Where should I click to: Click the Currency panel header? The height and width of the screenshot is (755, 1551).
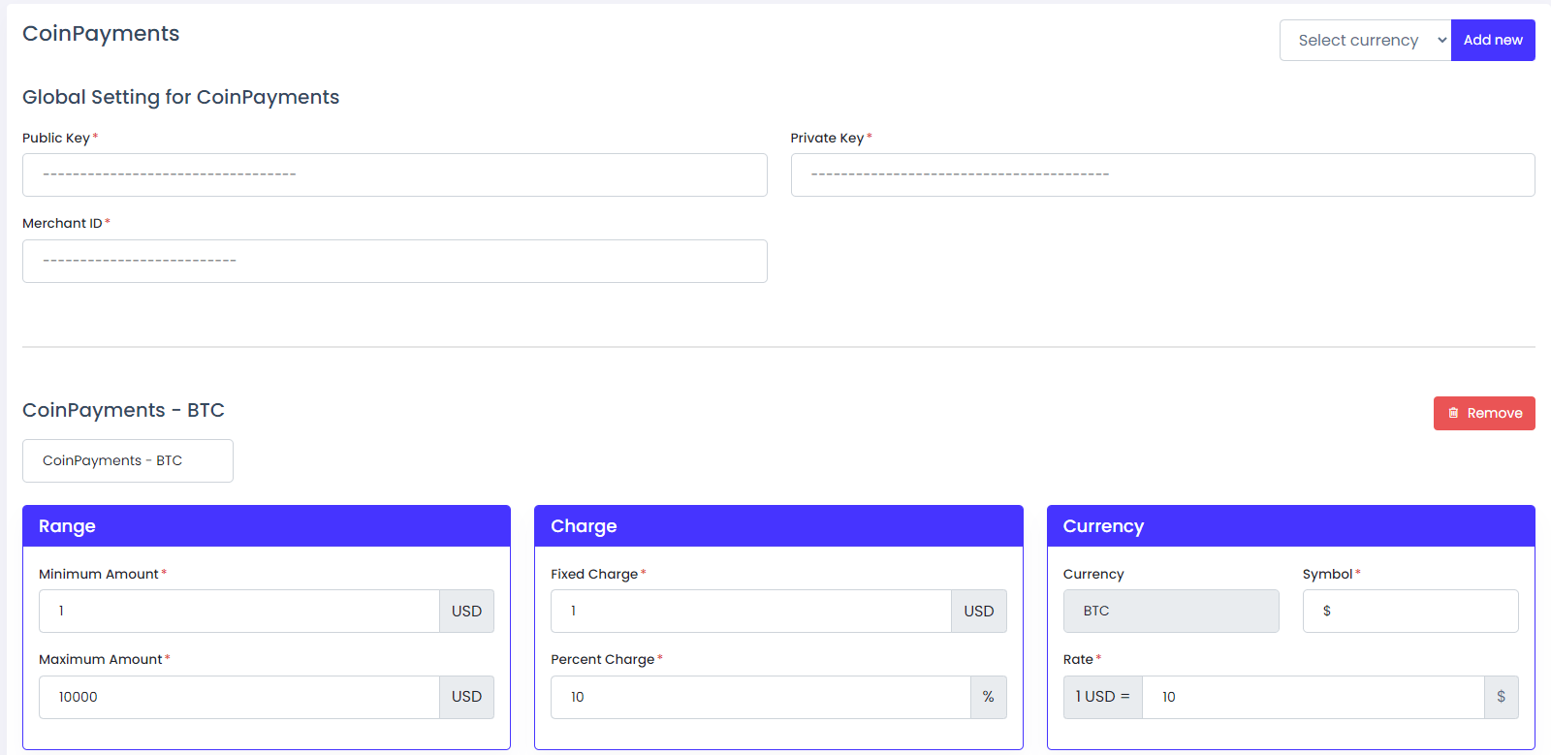point(1291,526)
